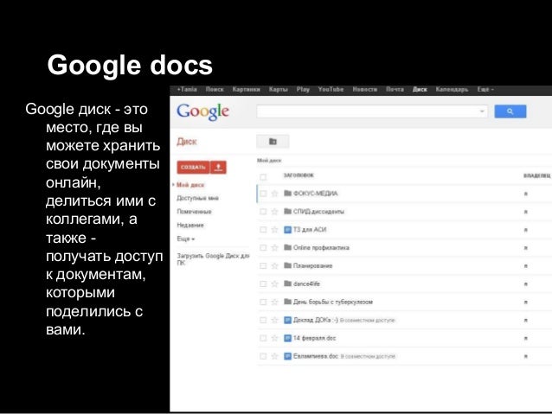Click folder icon of Планирование

287,265
